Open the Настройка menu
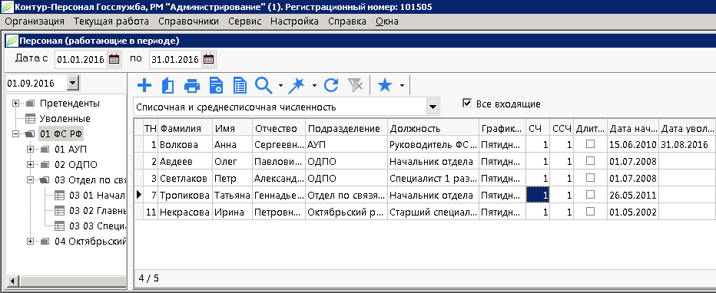The width and height of the screenshot is (716, 293). [294, 21]
